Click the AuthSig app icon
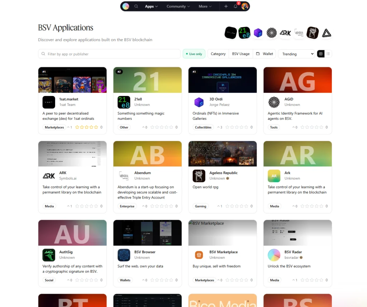Image resolution: width=367 pixels, height=307 pixels. 49,255
